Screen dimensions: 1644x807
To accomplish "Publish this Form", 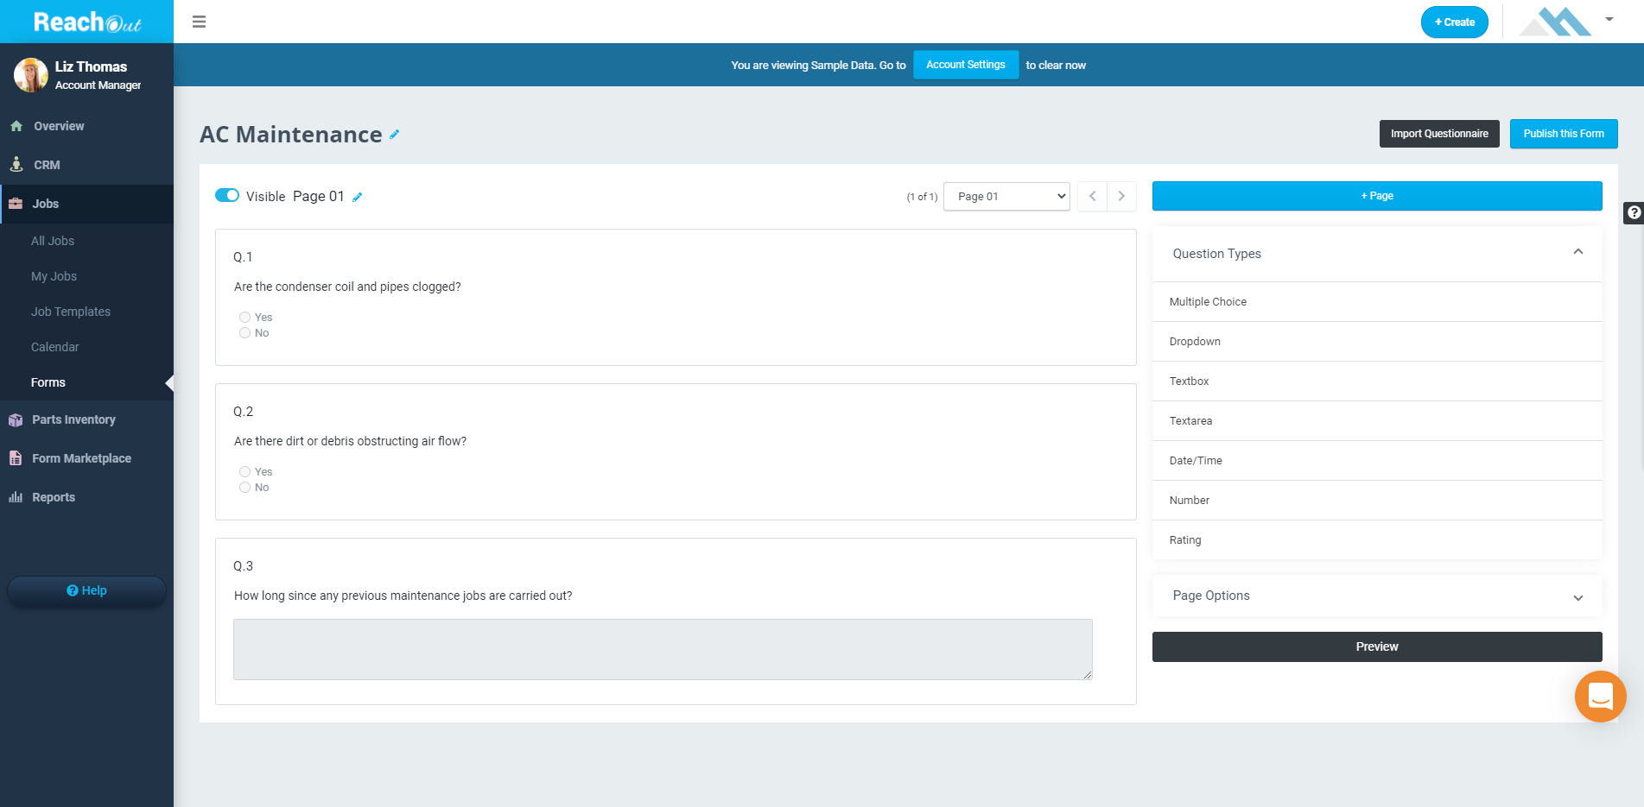I will coord(1563,134).
